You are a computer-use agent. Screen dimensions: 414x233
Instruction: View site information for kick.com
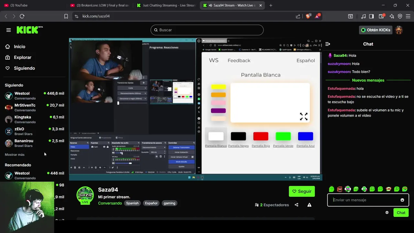[76, 16]
